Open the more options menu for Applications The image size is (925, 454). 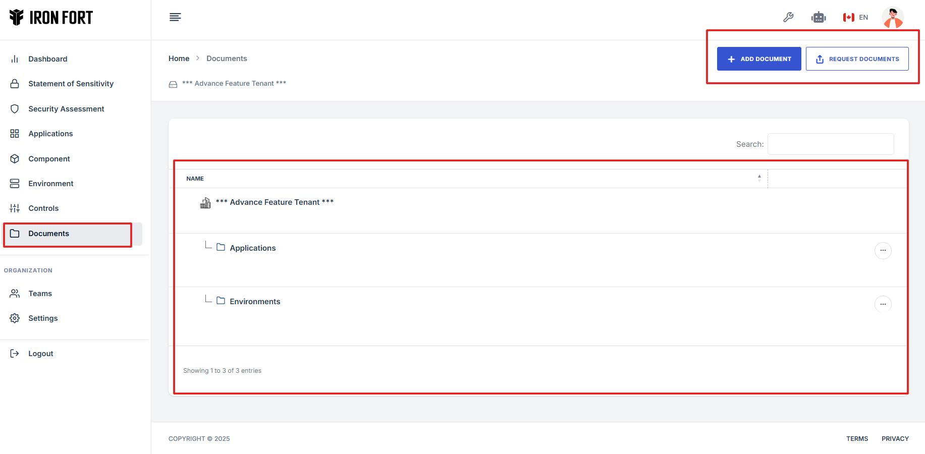[x=883, y=251]
